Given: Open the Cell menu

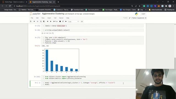Looking at the screenshot, I should (x=55, y=18).
